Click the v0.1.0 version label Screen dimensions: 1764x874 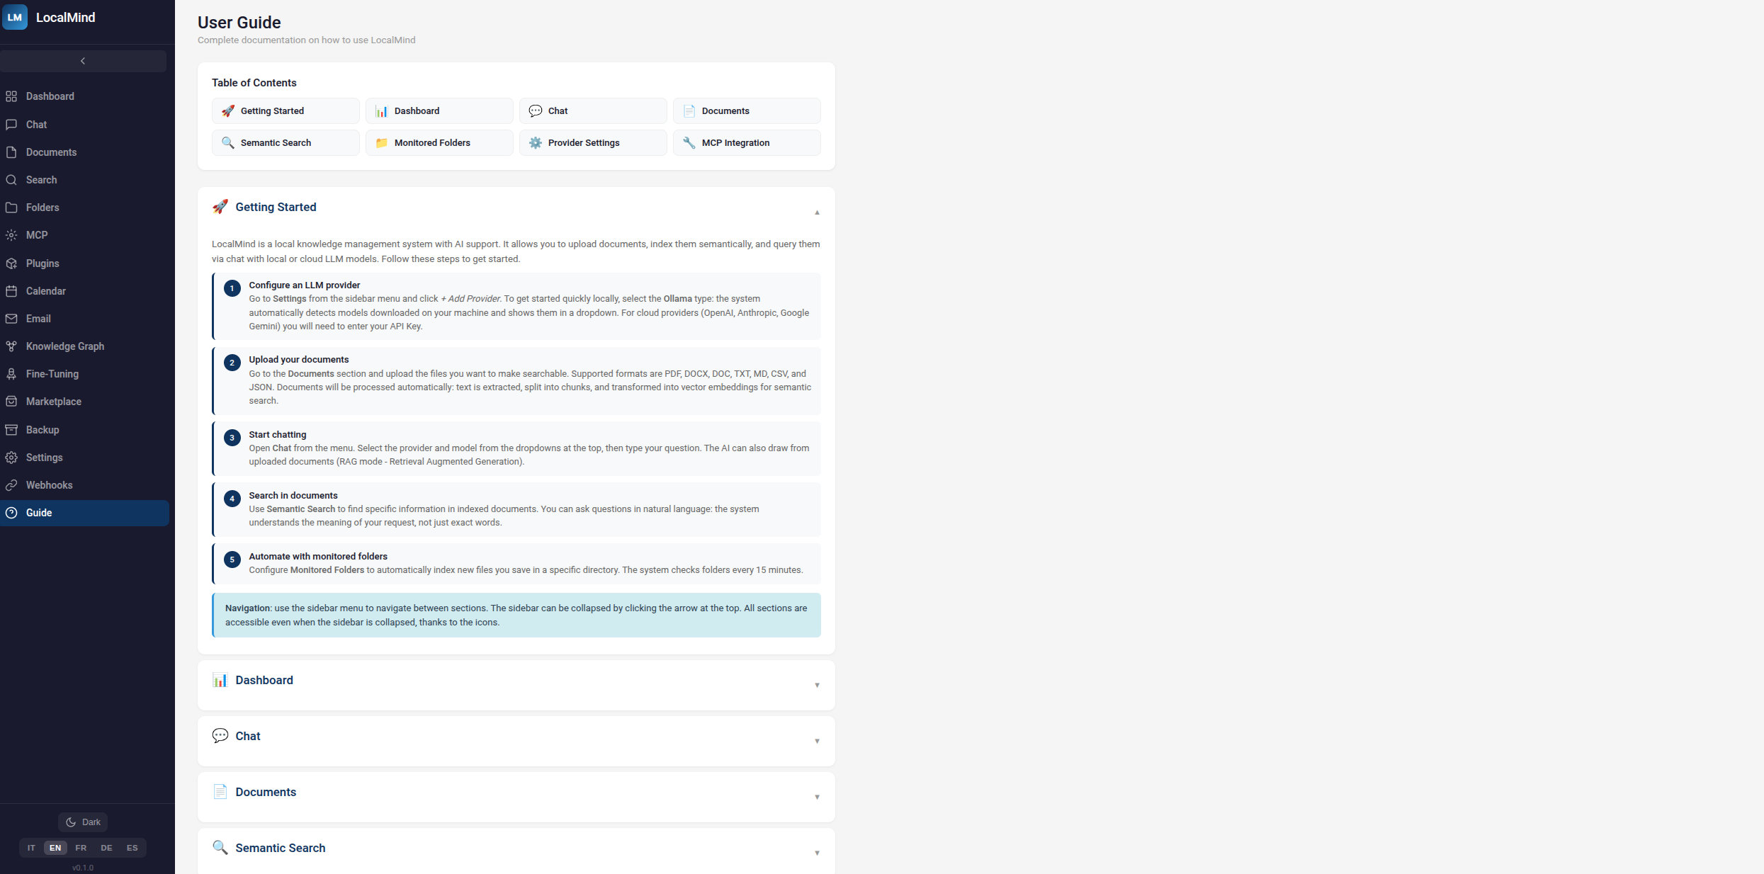83,868
